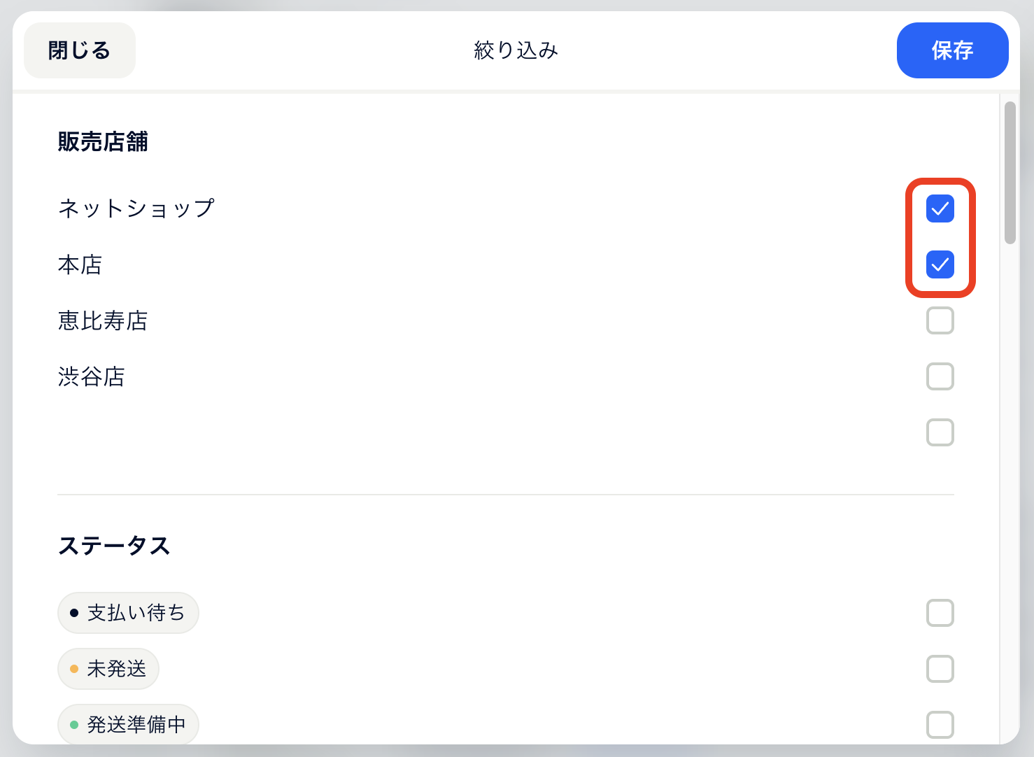Click the 販売店舗 section heading

(x=103, y=142)
